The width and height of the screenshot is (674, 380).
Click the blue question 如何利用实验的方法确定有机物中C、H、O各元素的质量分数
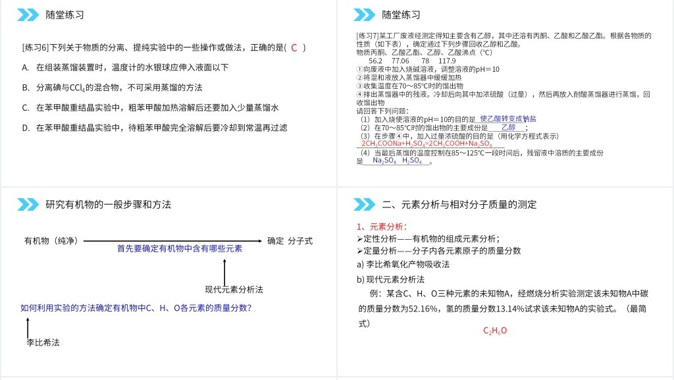(x=136, y=308)
